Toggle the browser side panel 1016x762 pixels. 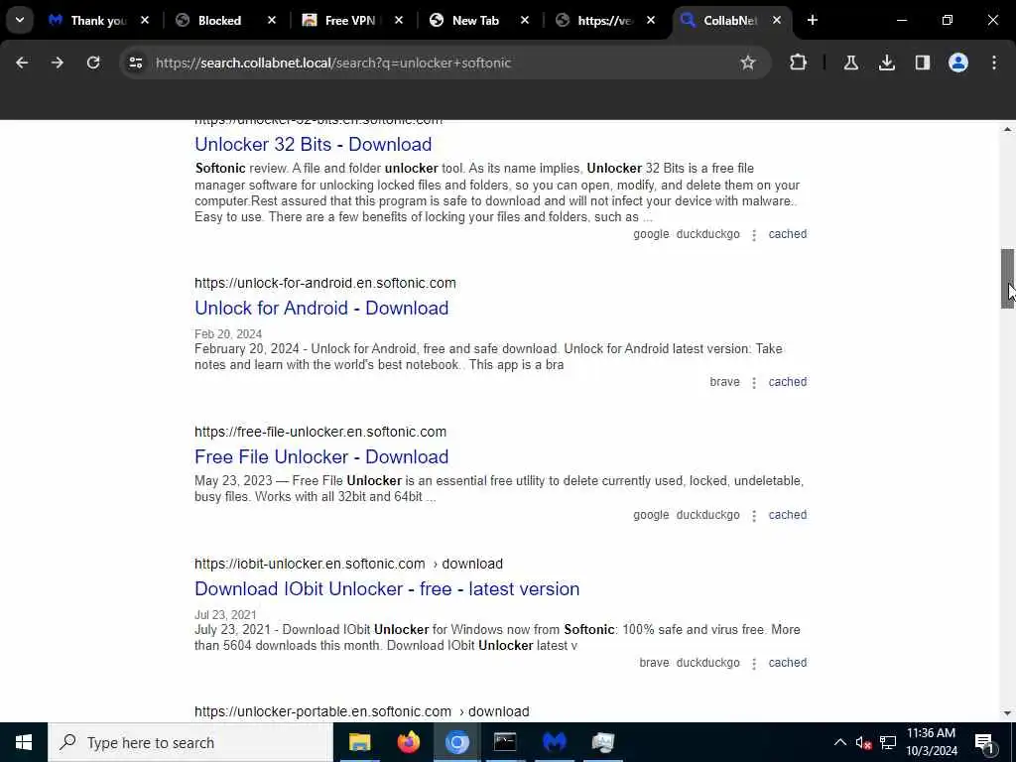point(923,63)
